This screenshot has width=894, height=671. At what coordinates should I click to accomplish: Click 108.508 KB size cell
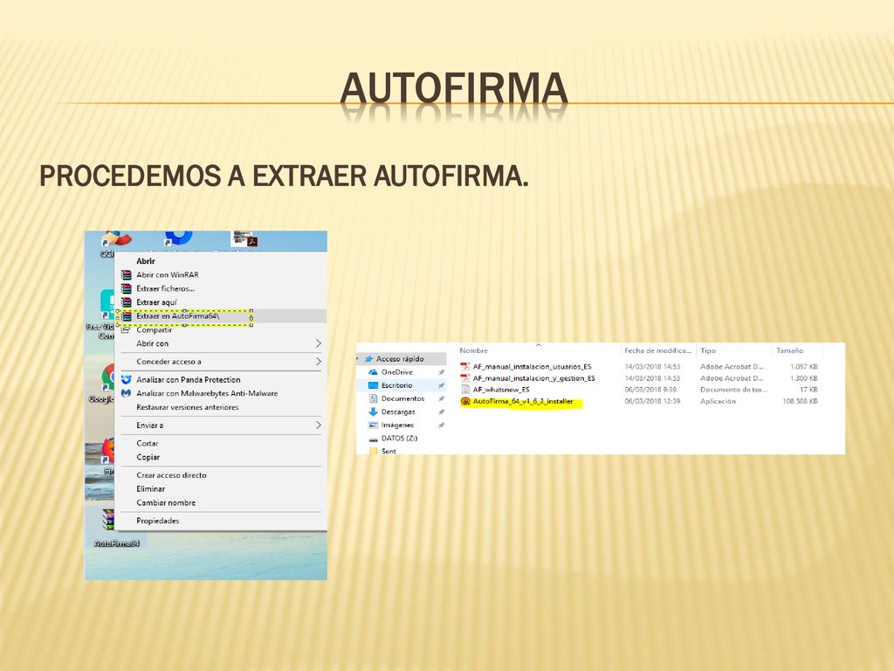[x=800, y=401]
